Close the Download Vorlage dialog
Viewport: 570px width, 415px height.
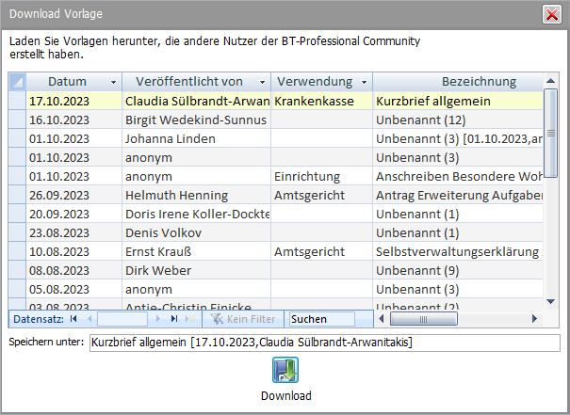(x=552, y=14)
